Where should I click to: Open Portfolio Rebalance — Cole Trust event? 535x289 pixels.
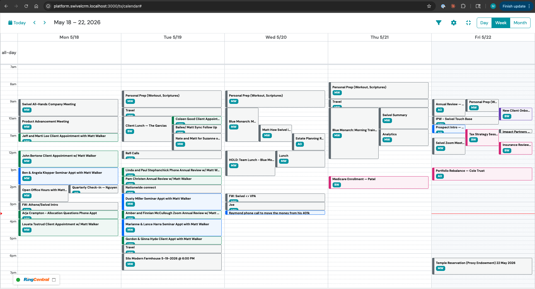pyautogui.click(x=482, y=174)
